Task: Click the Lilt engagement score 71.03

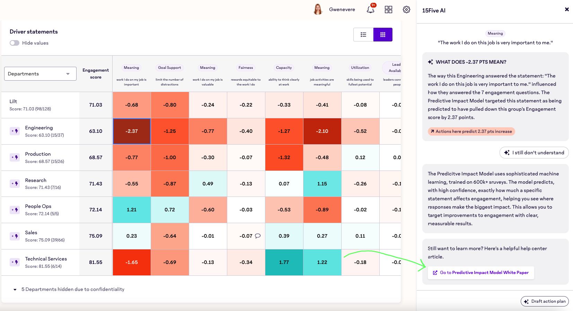Action: [96, 105]
